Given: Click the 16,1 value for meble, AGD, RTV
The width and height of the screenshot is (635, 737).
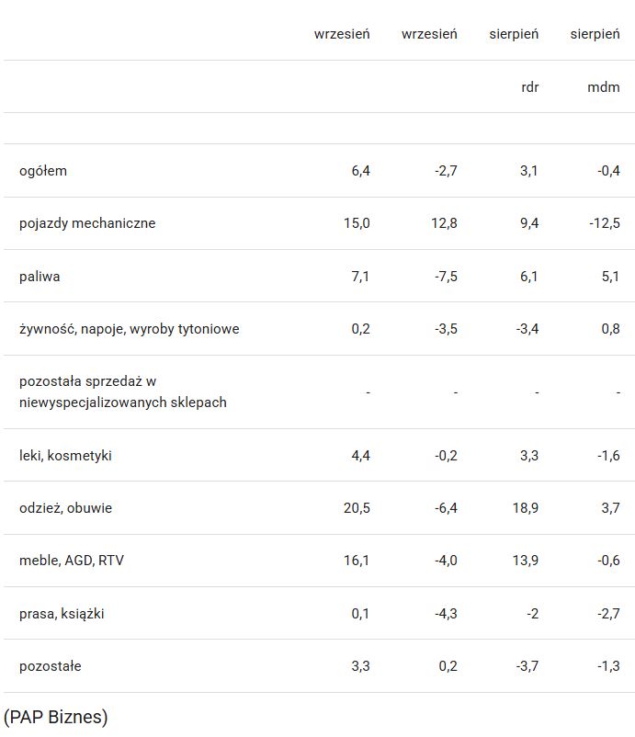Looking at the screenshot, I should click(356, 561).
